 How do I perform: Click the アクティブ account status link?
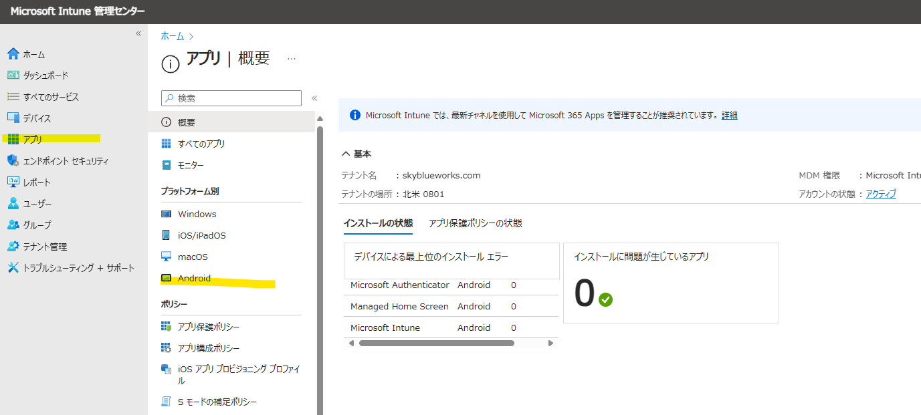point(881,194)
